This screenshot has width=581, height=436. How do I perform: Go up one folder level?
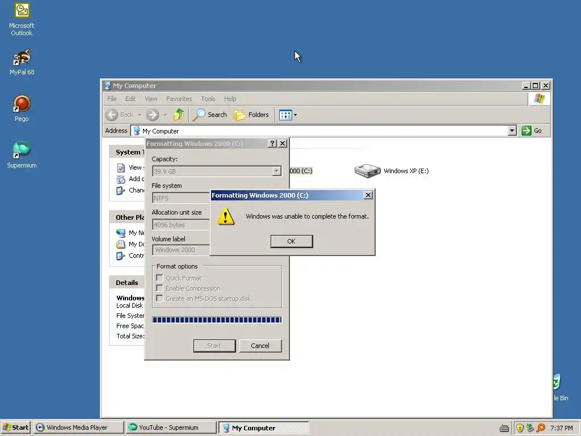[179, 115]
